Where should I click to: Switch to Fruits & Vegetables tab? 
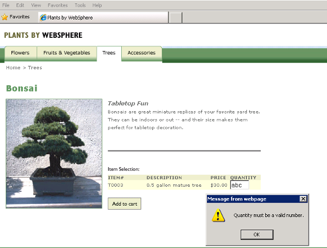[x=66, y=53]
